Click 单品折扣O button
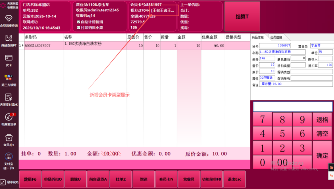The width and height of the screenshot is (334, 189). [53, 179]
